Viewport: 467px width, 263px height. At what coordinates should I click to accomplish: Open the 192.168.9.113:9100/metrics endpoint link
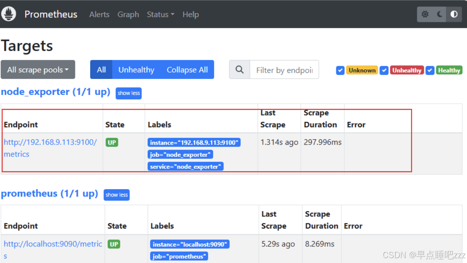tap(50, 148)
